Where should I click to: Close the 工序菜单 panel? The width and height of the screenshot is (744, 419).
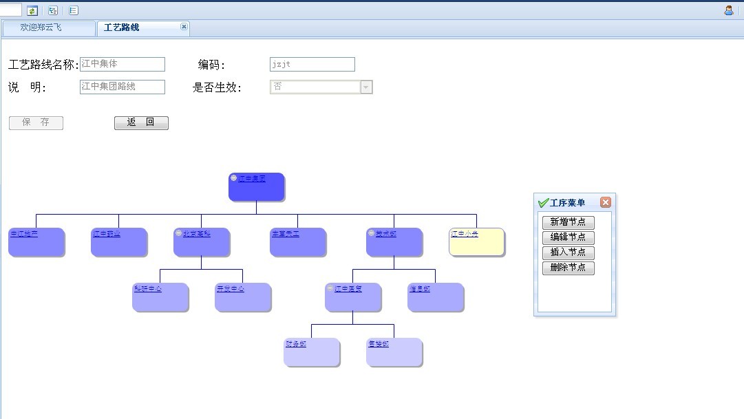pos(606,202)
